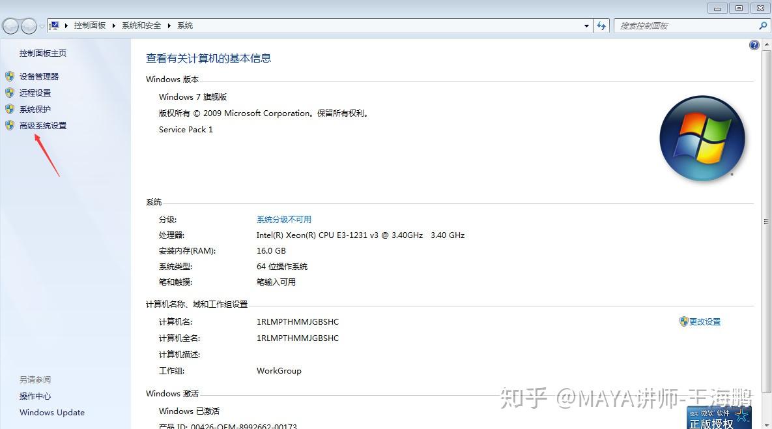Click the Windows 已激活 activation text
Image resolution: width=772 pixels, height=429 pixels.
coord(189,411)
